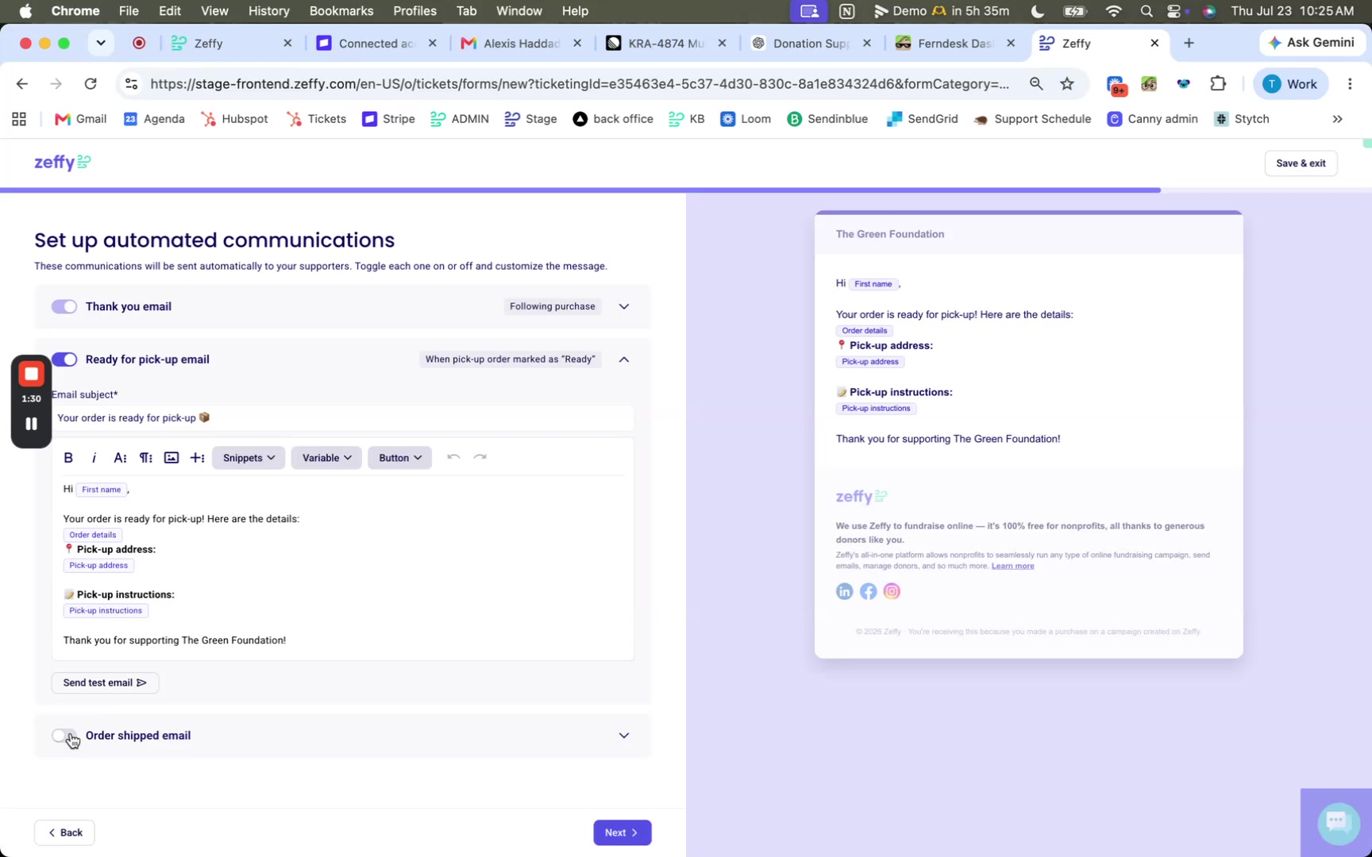Viewport: 1372px width, 857px height.
Task: Click Order details chip in editor
Action: pyautogui.click(x=92, y=535)
